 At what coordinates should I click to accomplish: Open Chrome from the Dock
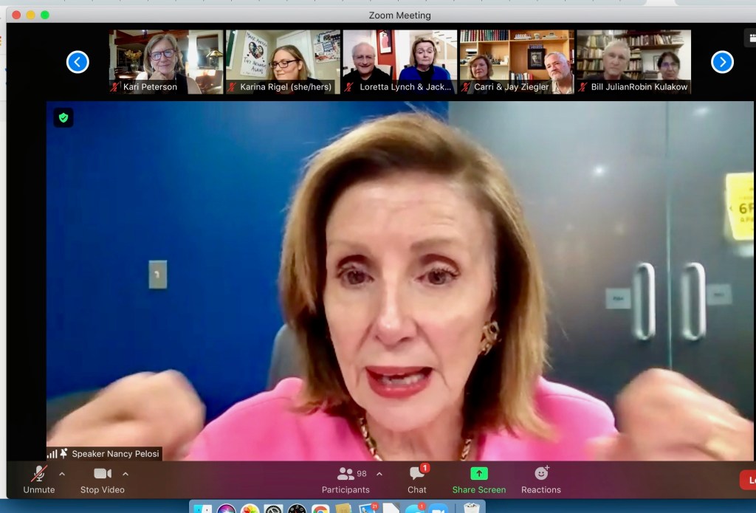(320, 509)
